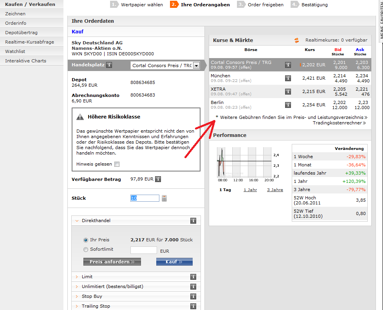Open info icon for München exchange row

(288, 78)
